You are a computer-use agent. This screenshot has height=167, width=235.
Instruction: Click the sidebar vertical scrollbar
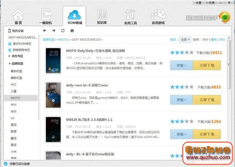click(39, 77)
